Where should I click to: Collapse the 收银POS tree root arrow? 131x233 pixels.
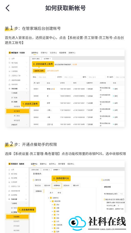[x=49, y=198]
